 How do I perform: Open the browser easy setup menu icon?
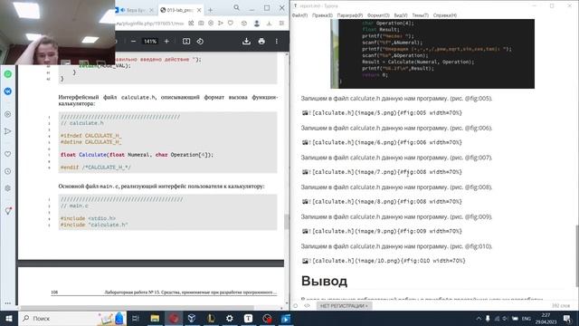(x=281, y=23)
